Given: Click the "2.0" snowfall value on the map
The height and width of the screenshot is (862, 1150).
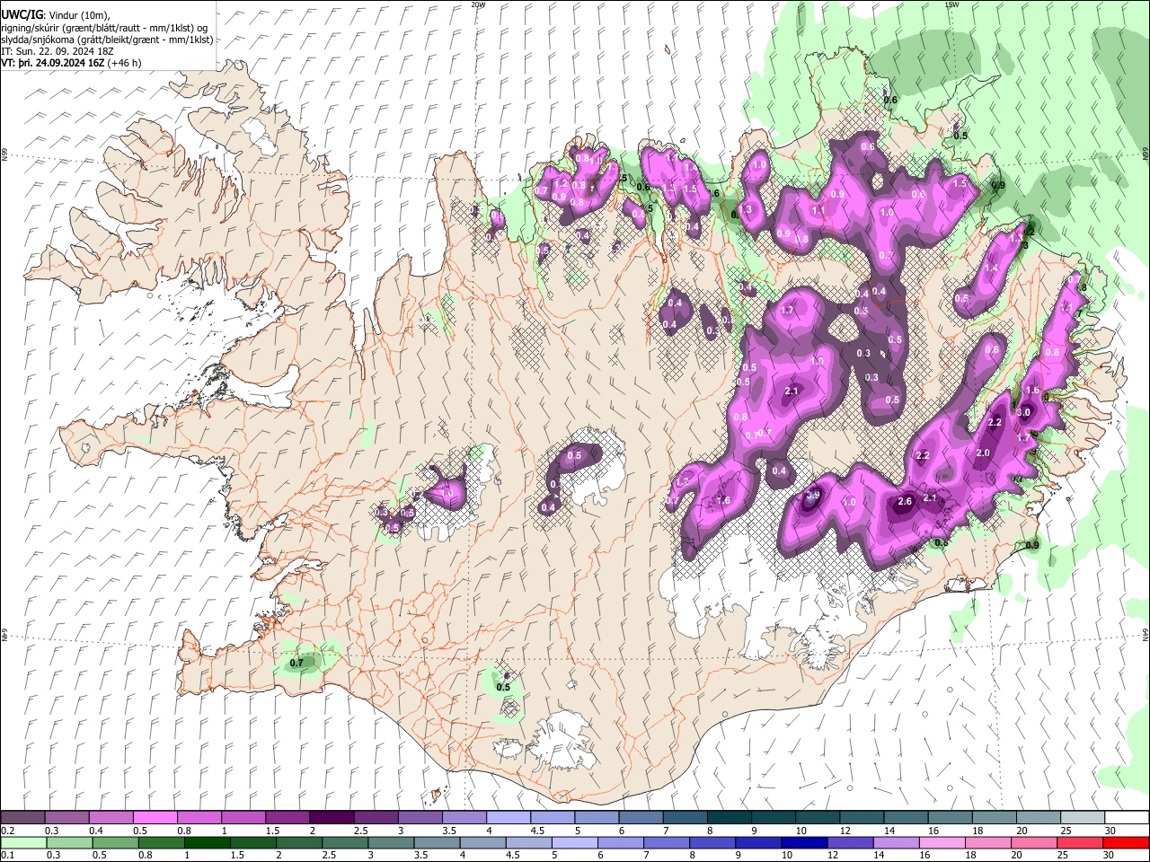Looking at the screenshot, I should 983,453.
